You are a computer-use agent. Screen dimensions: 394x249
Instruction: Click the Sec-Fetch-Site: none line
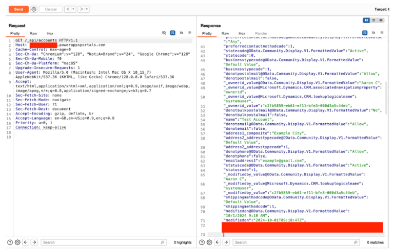point(38,95)
